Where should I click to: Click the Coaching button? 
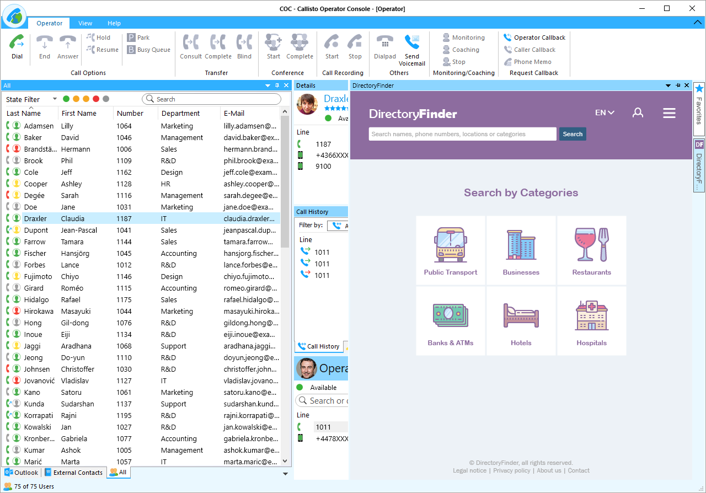click(461, 50)
